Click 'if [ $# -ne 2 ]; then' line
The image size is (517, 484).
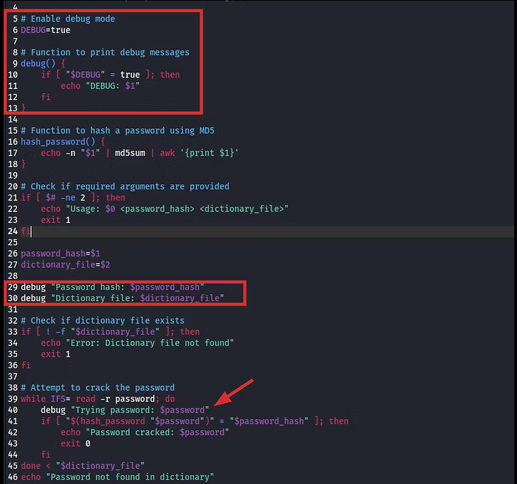click(73, 197)
